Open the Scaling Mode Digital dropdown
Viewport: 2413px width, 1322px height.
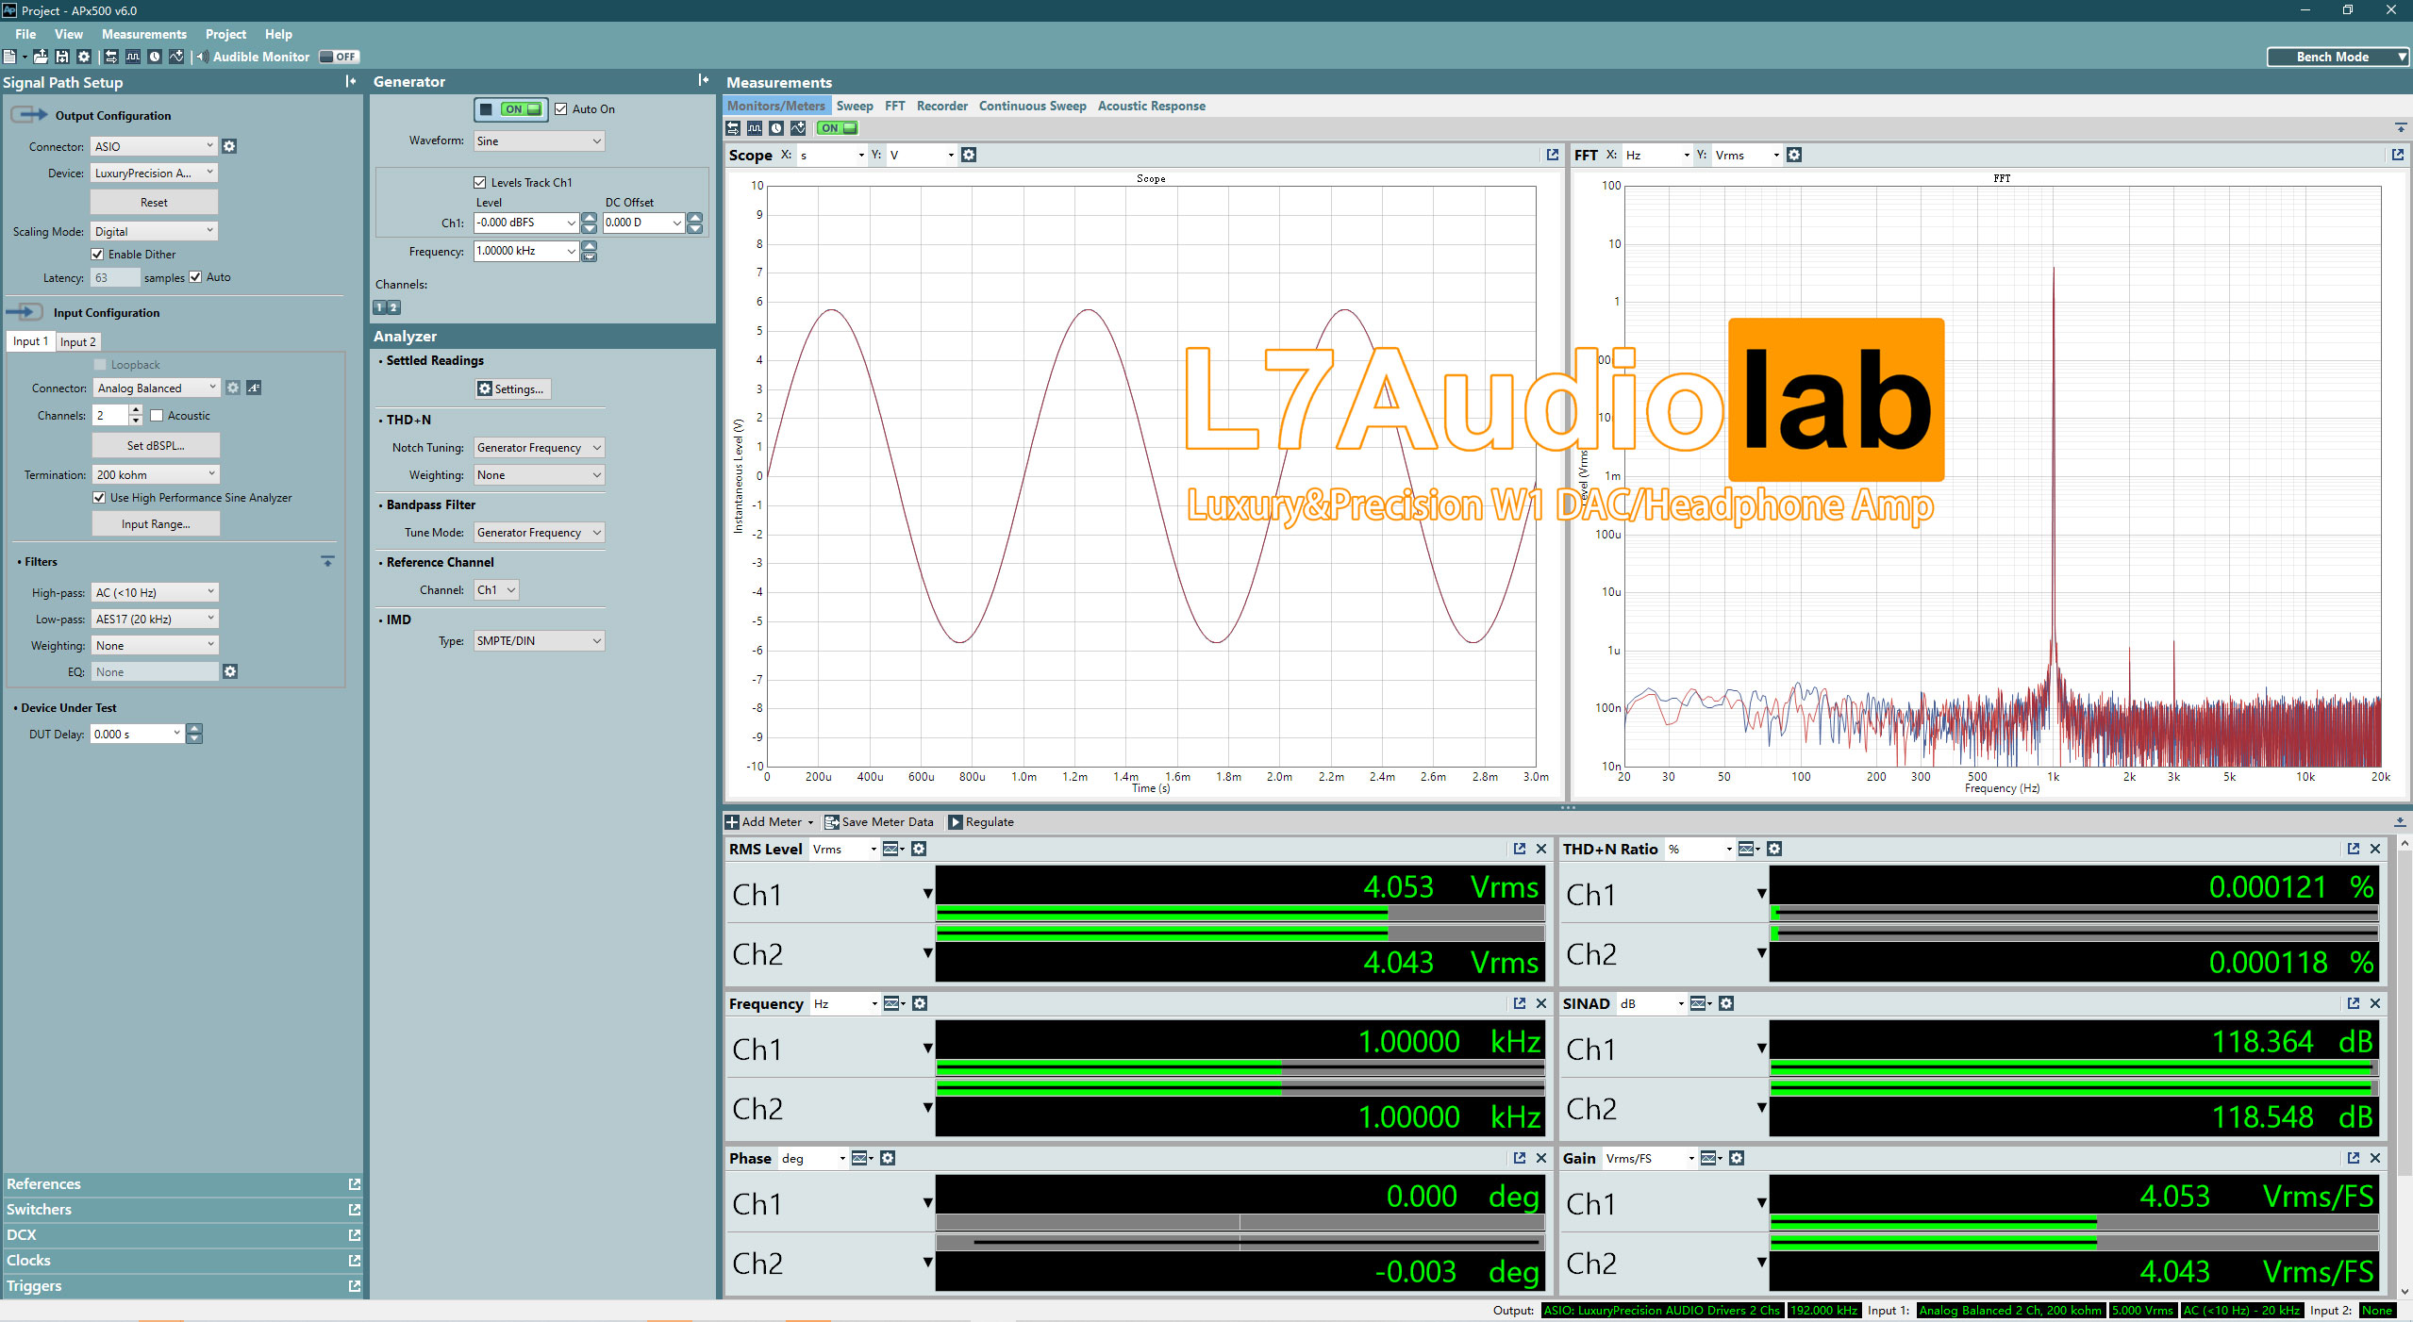(x=154, y=231)
